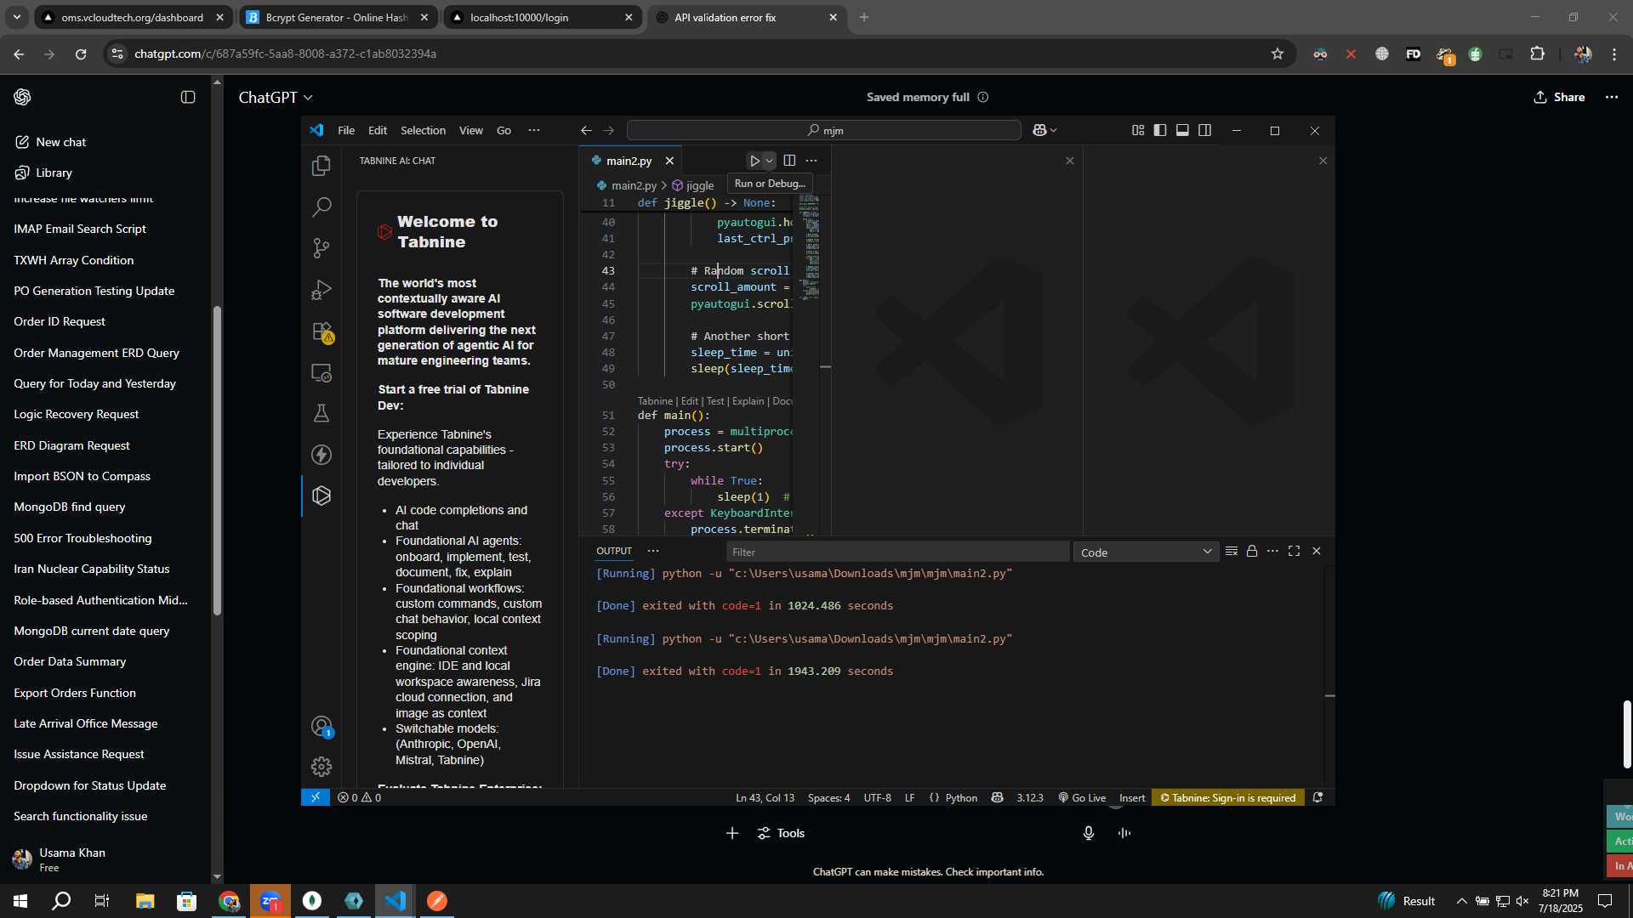
Task: Click Ln 43, Col 13 in status bar
Action: 765,797
